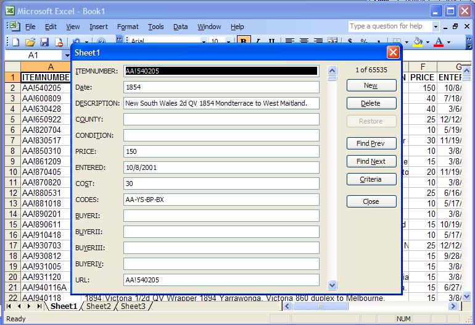Click into the CODES field with AA-YS-BP-BX
Screen dimensions: 475x325
(x=221, y=200)
